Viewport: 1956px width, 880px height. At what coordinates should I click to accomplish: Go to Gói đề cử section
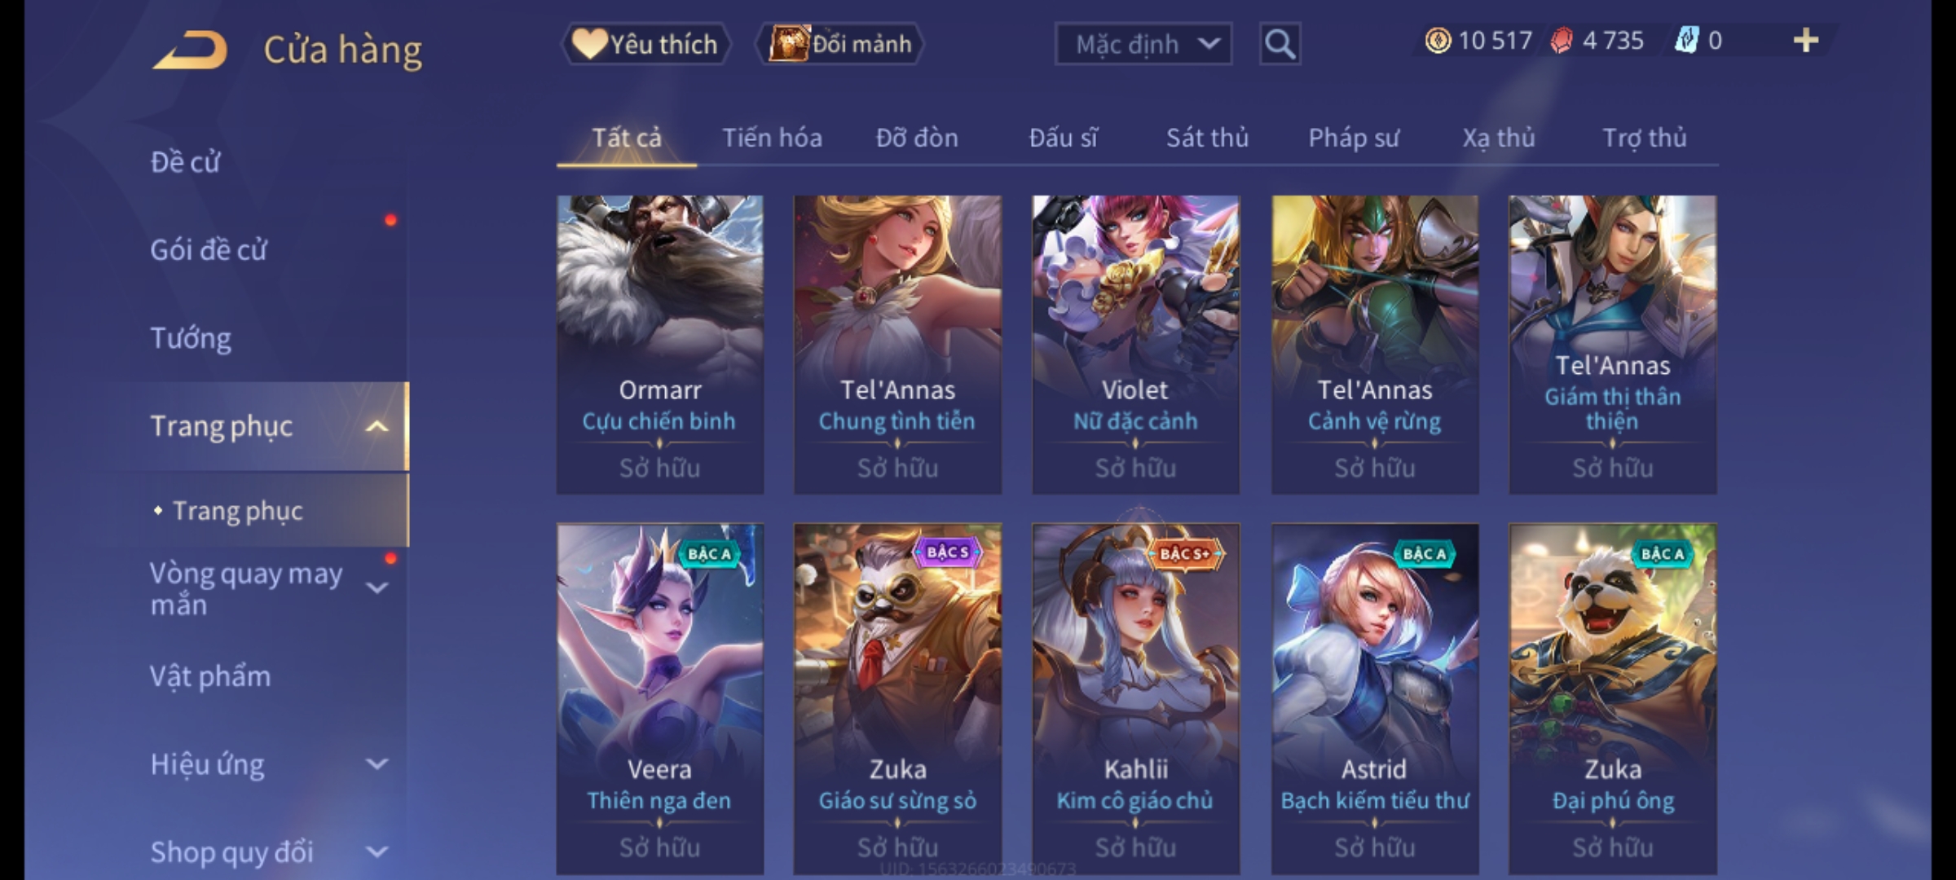tap(208, 250)
